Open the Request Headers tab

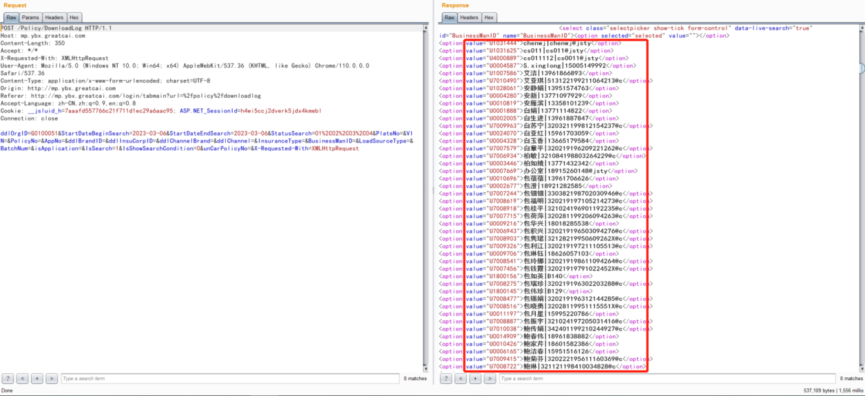pyautogui.click(x=54, y=17)
